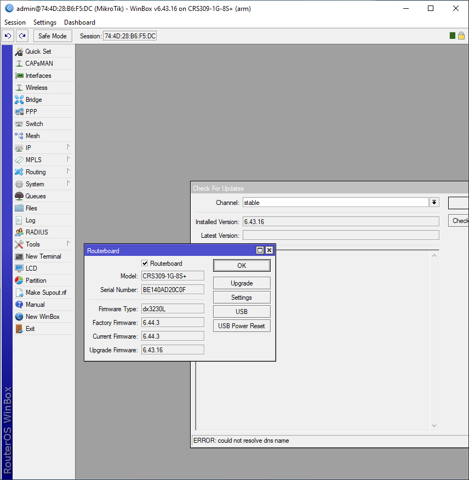Viewport: 469px width, 480px height.
Task: Close the Routerboard dialog
Action: [x=269, y=250]
